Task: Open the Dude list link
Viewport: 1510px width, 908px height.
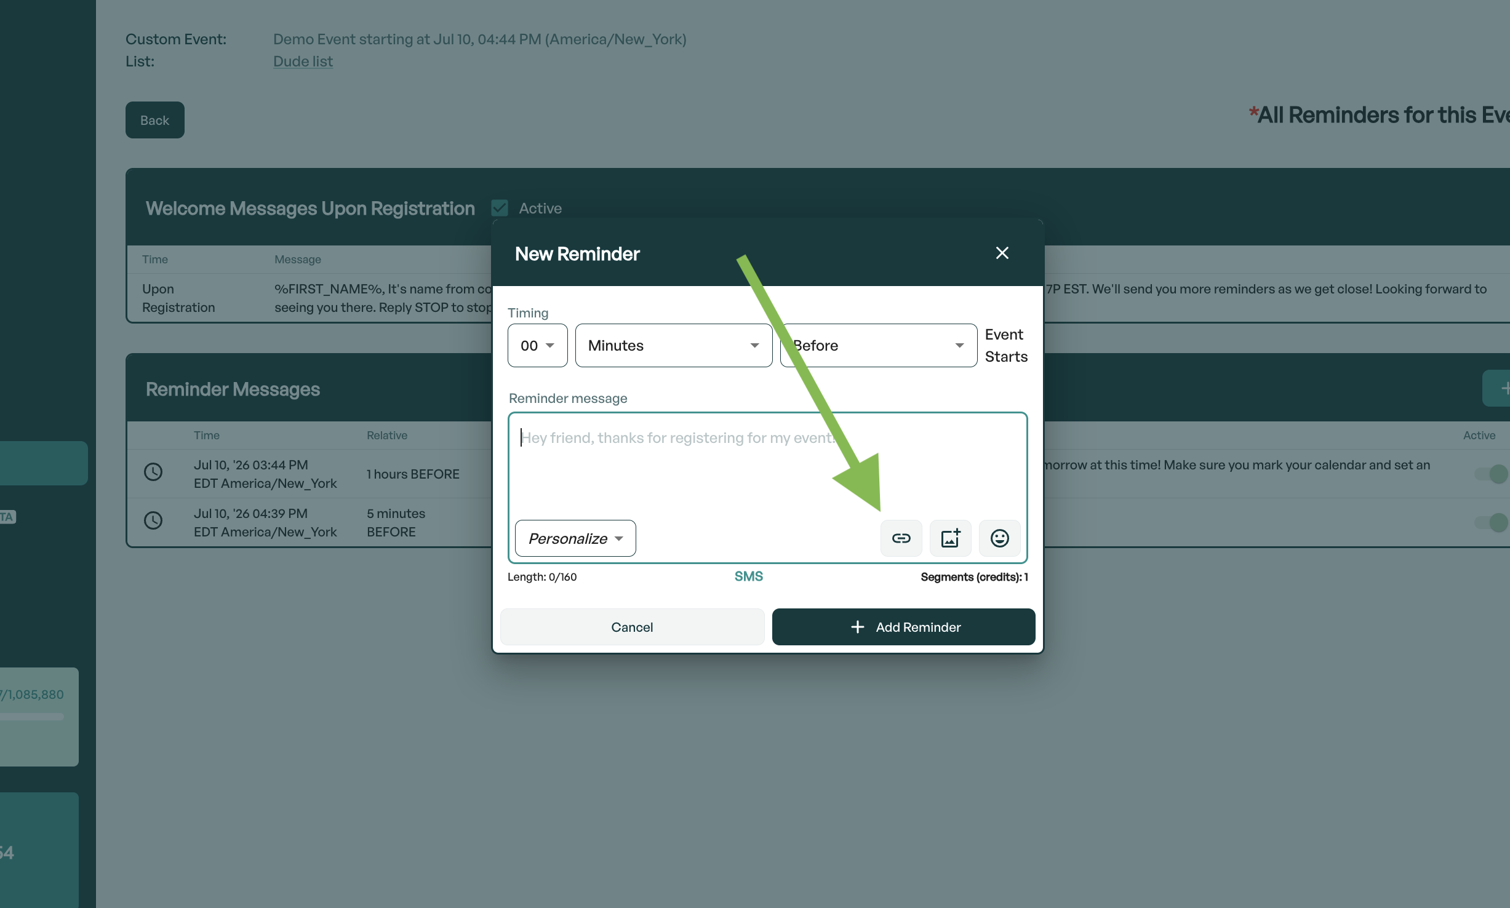Action: (303, 62)
